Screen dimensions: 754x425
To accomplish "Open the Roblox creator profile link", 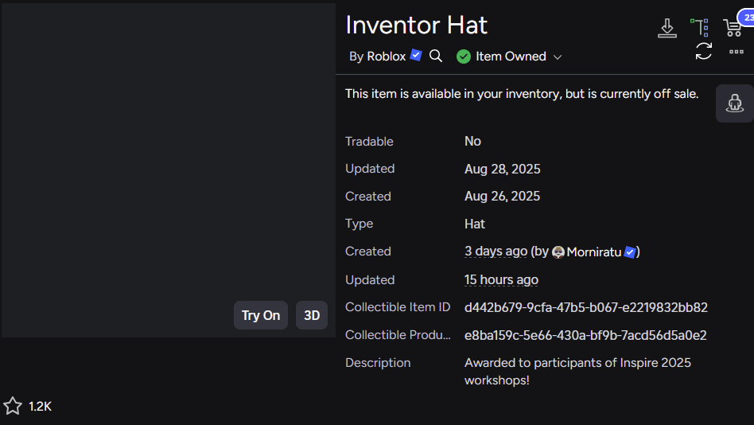I will point(386,57).
